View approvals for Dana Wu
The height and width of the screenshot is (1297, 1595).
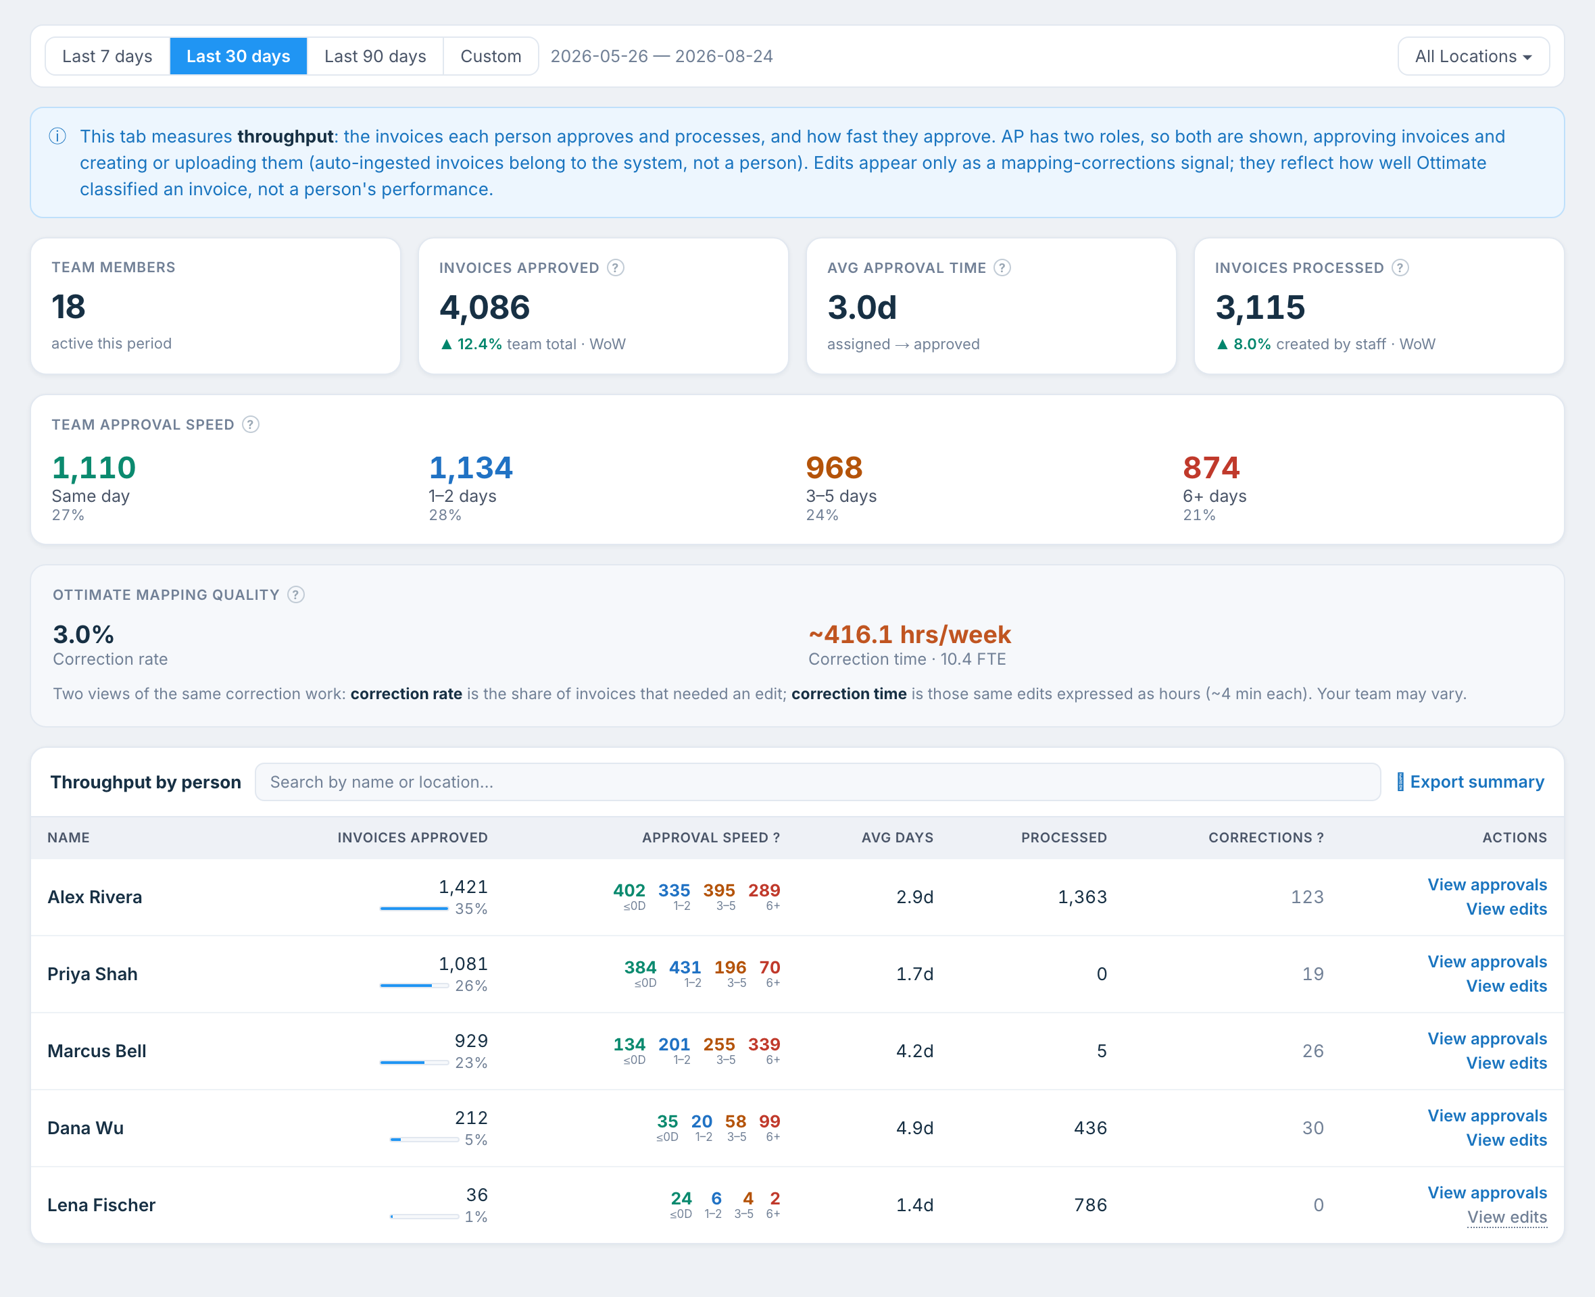pyautogui.click(x=1488, y=1115)
